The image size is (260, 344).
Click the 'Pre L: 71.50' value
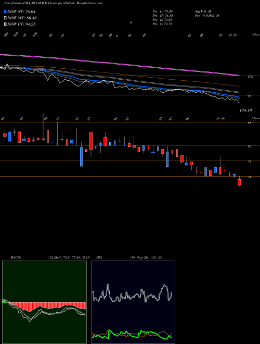pyautogui.click(x=162, y=20)
